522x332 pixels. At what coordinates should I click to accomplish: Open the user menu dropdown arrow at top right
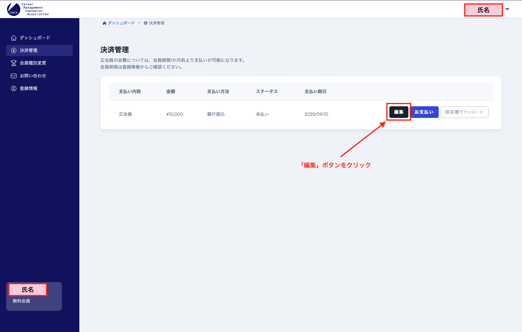507,9
